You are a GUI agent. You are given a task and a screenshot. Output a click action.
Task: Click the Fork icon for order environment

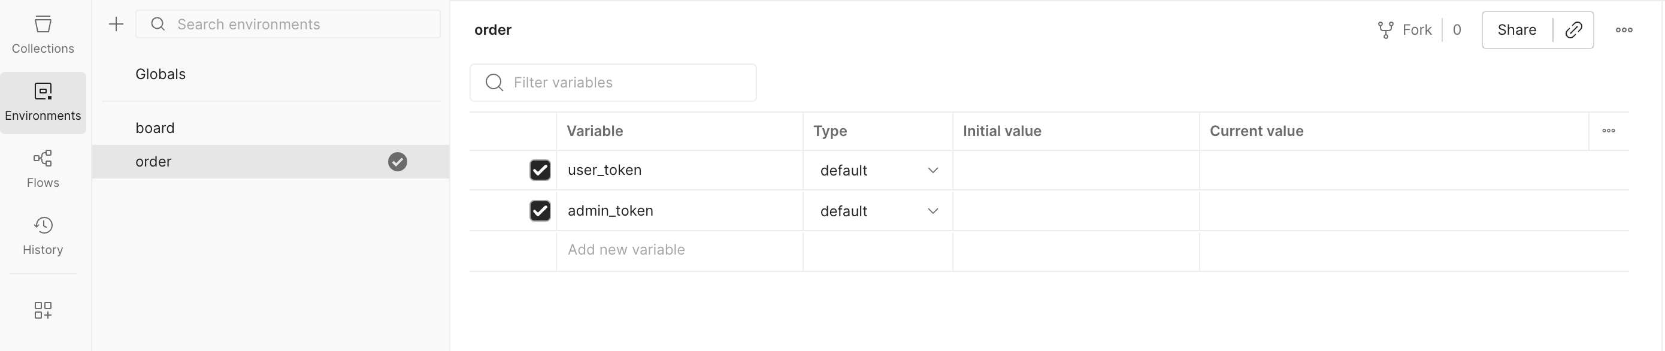pyautogui.click(x=1385, y=30)
